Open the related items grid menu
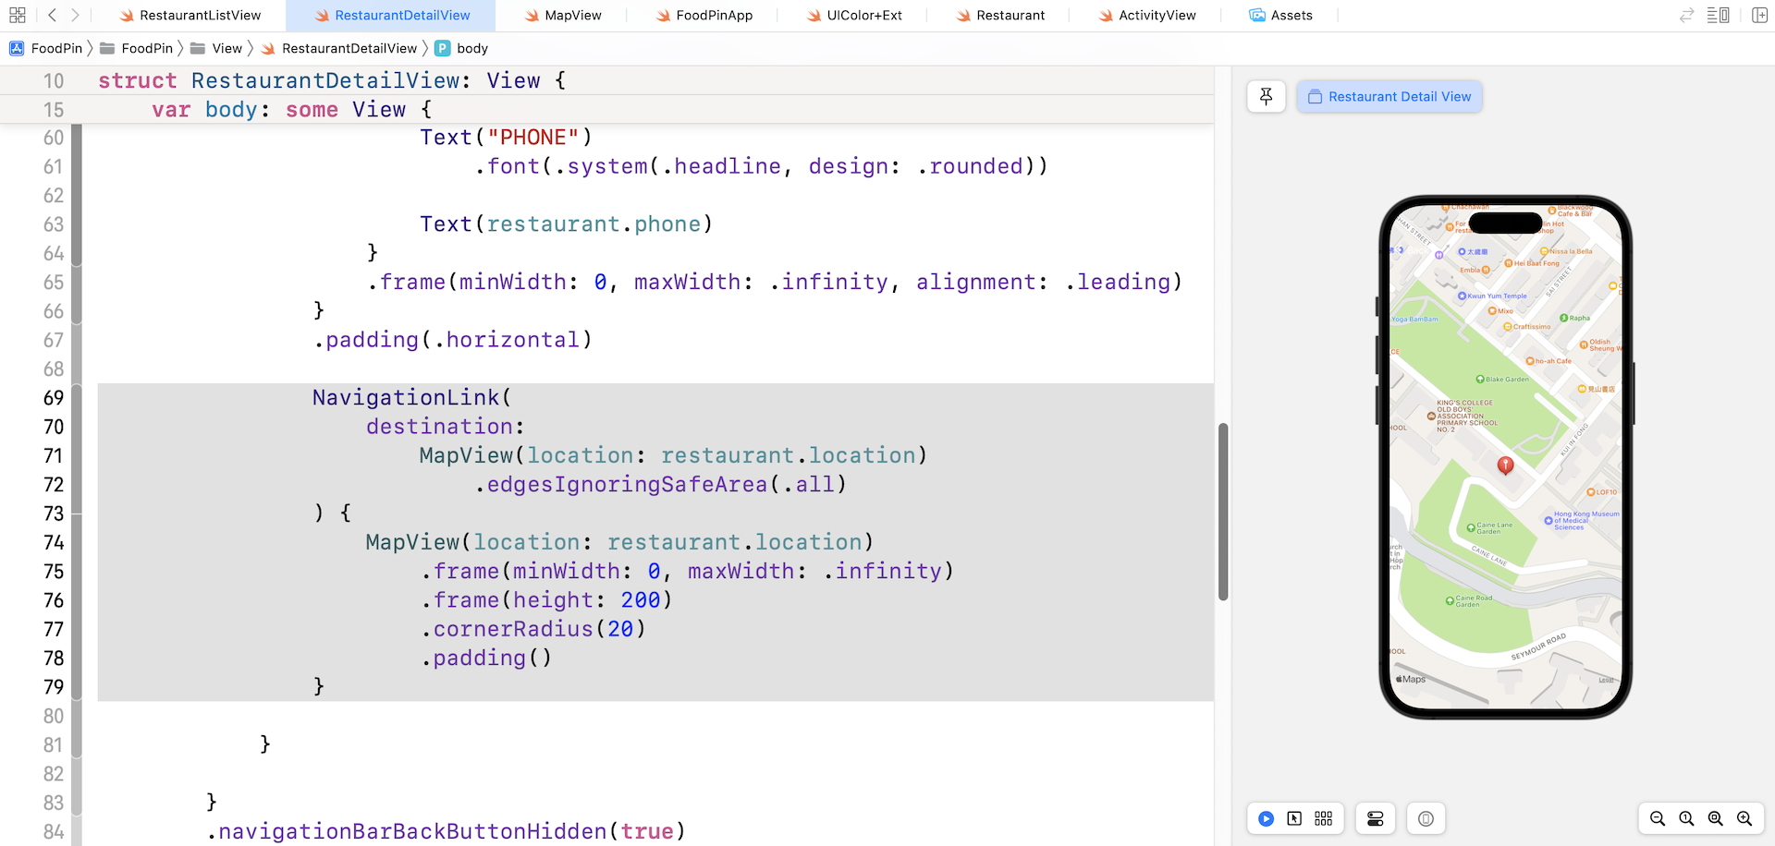Image resolution: width=1775 pixels, height=846 pixels. [18, 15]
